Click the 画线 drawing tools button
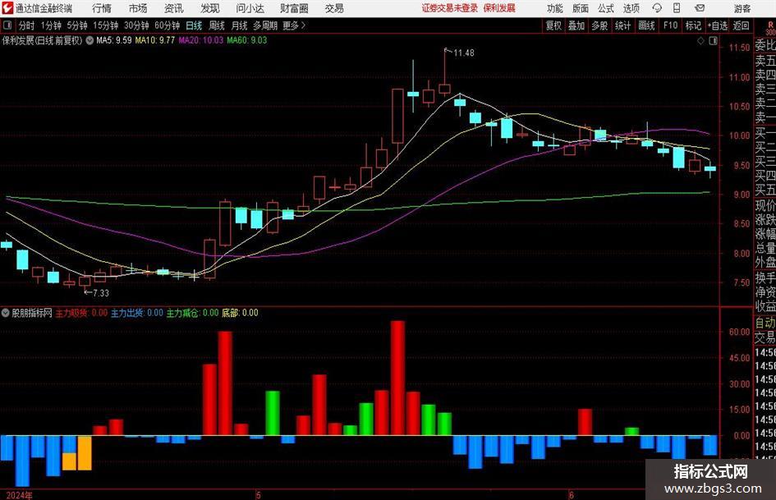776x500 pixels. click(646, 25)
